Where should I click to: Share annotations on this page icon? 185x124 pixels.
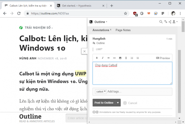click(170, 22)
